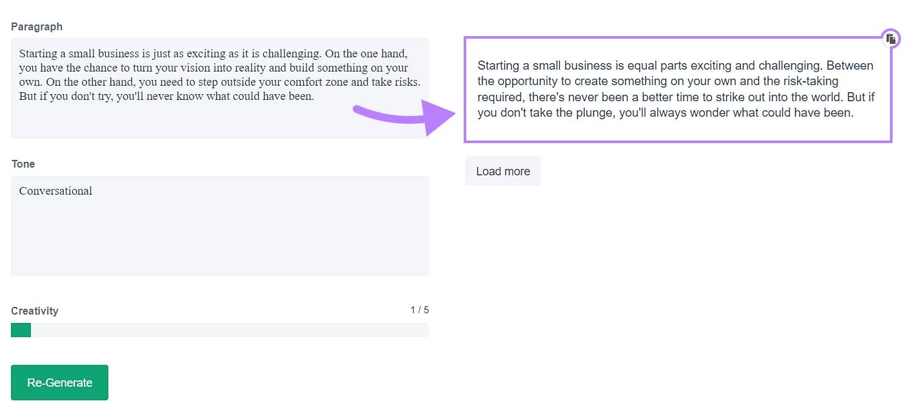The width and height of the screenshot is (910, 419).
Task: Click the Paragraph field label
Action: (x=37, y=27)
